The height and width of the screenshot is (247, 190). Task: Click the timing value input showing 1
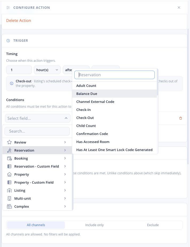[19, 70]
